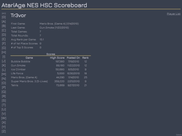
Task: Open the Gun.Smoke row in Scores table
Action: pos(18,65)
